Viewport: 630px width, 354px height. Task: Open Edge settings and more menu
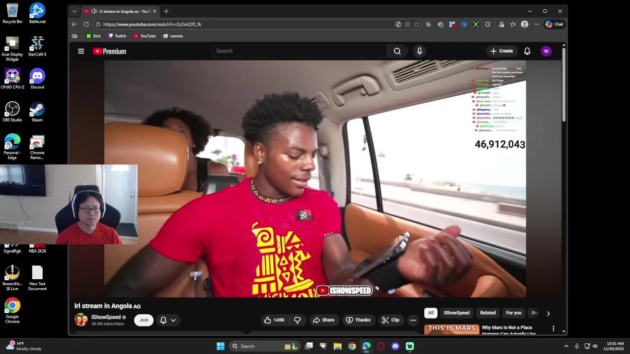[536, 24]
